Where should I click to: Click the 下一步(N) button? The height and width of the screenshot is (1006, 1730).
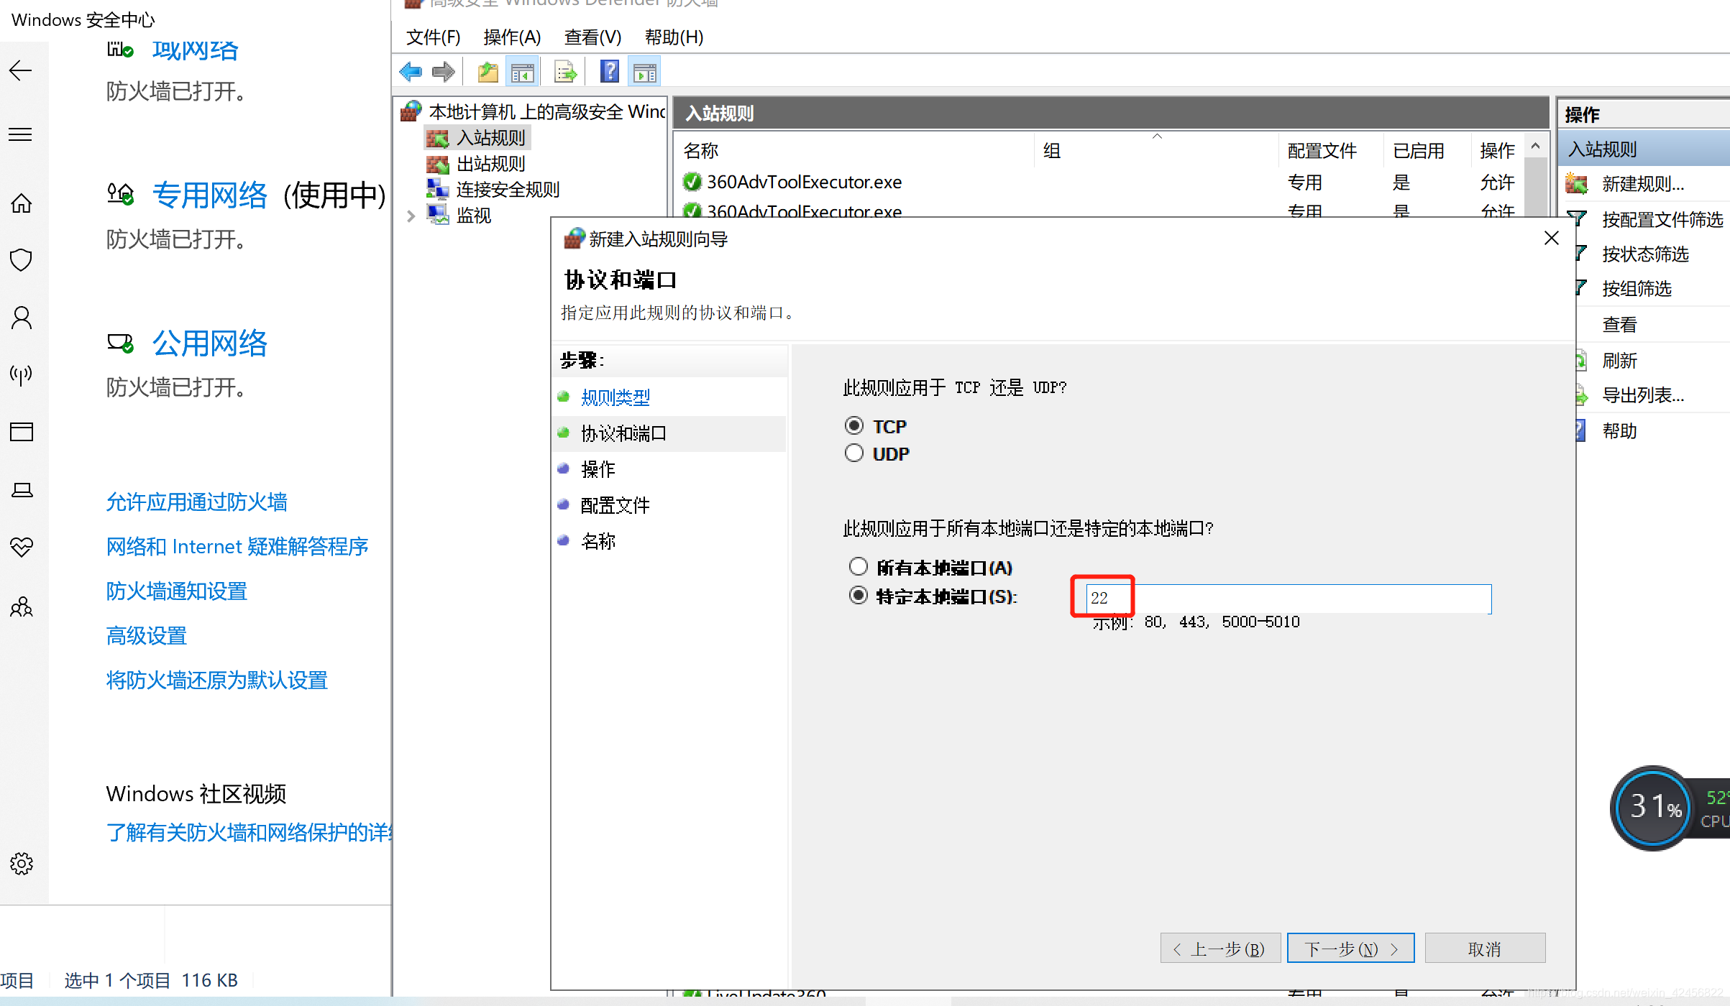click(x=1350, y=949)
